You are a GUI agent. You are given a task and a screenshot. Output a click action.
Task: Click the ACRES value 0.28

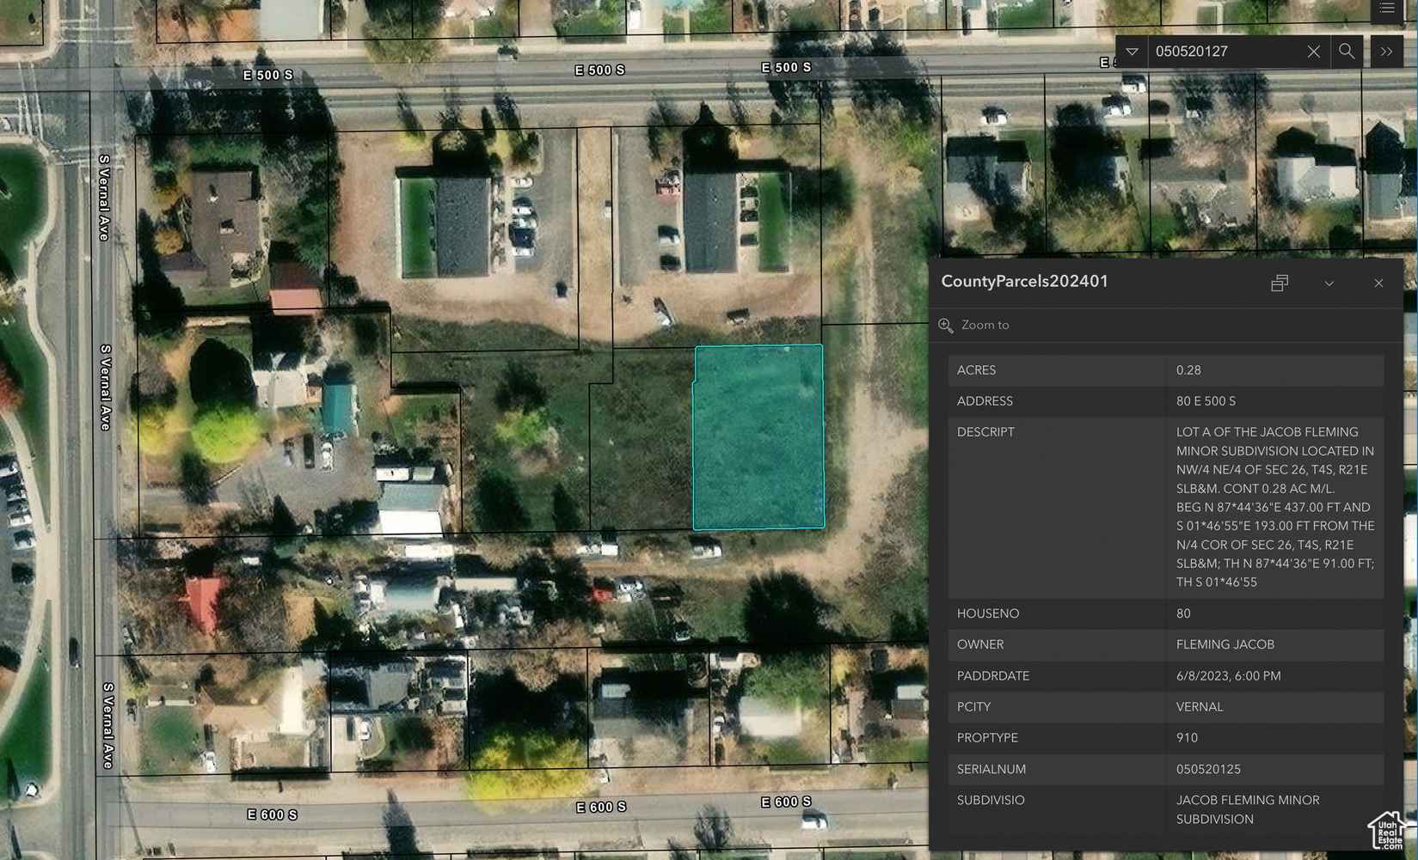click(x=1188, y=370)
